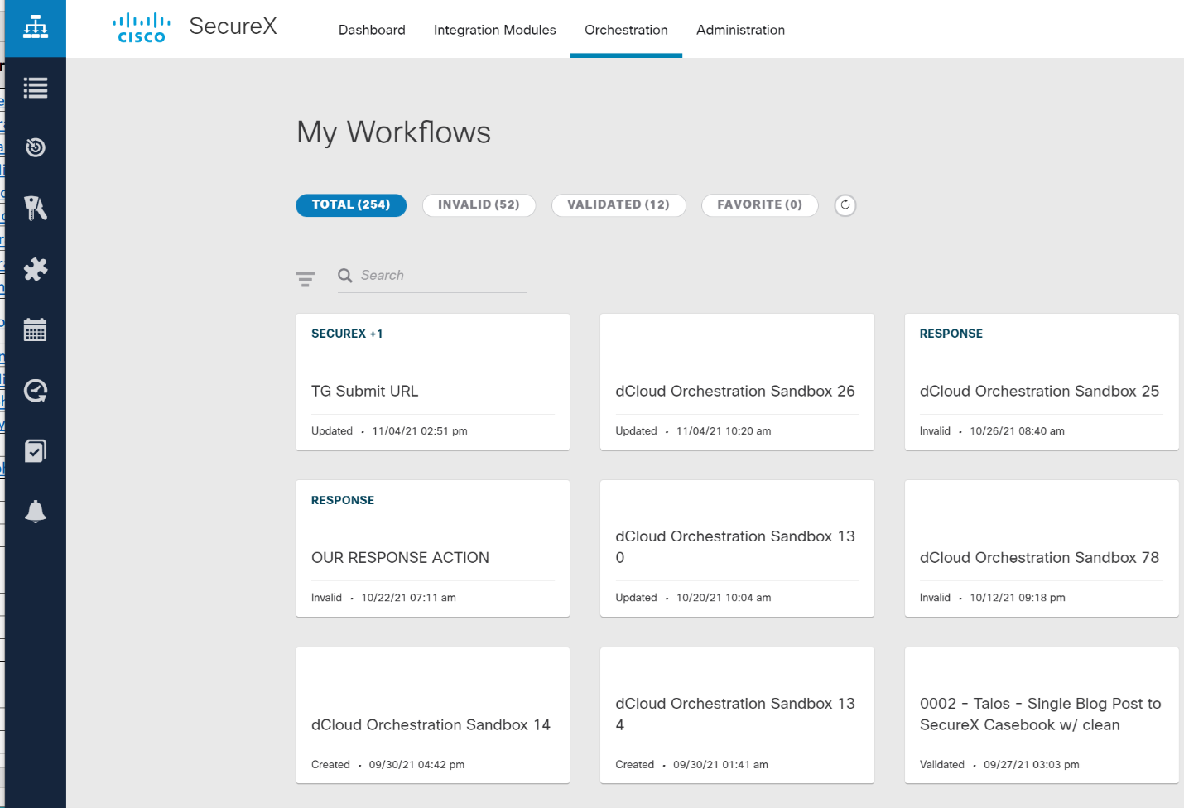
Task: Click Created status on Sandbox 14 card
Action: (330, 765)
